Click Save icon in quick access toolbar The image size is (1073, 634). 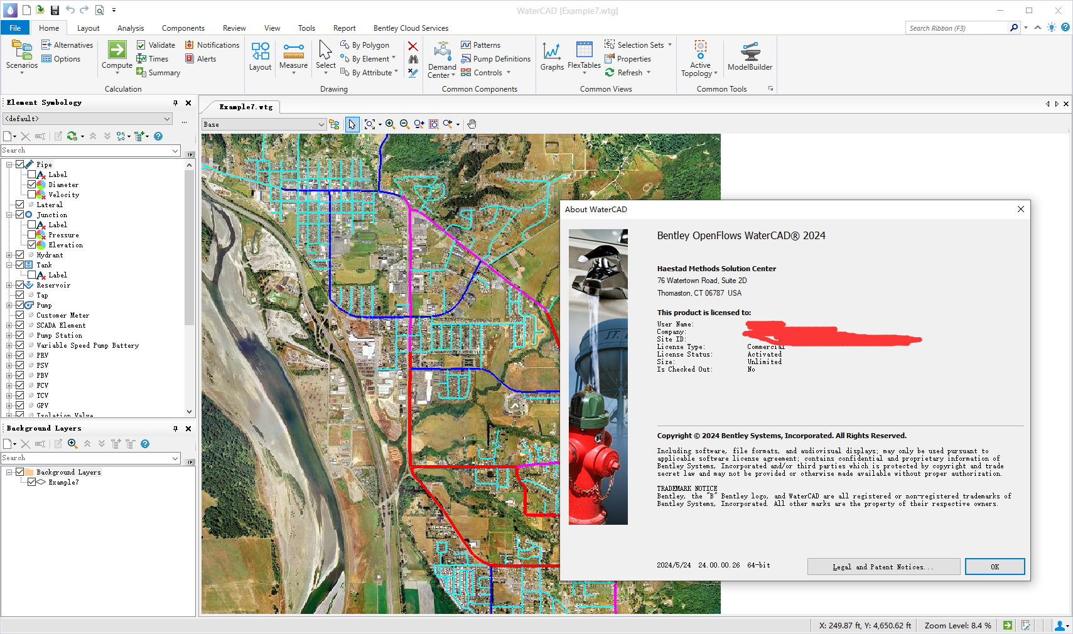(x=55, y=10)
